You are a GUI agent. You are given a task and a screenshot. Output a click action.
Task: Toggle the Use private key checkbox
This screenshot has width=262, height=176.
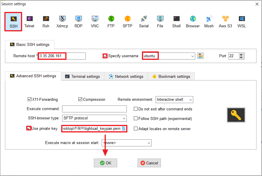tap(29, 128)
